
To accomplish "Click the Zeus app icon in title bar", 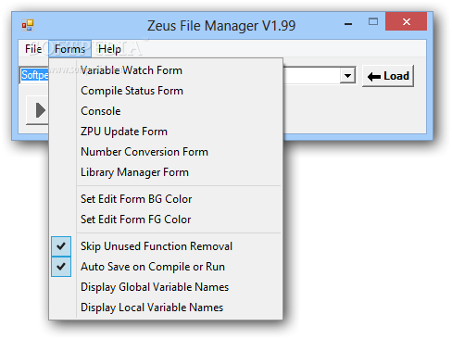I will click(x=28, y=25).
